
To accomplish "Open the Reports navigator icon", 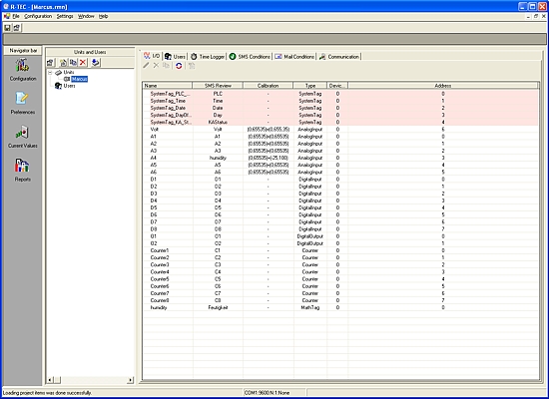I will (22, 171).
